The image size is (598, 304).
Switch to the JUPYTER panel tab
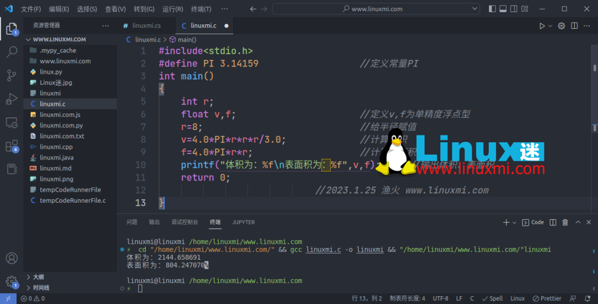click(x=243, y=222)
